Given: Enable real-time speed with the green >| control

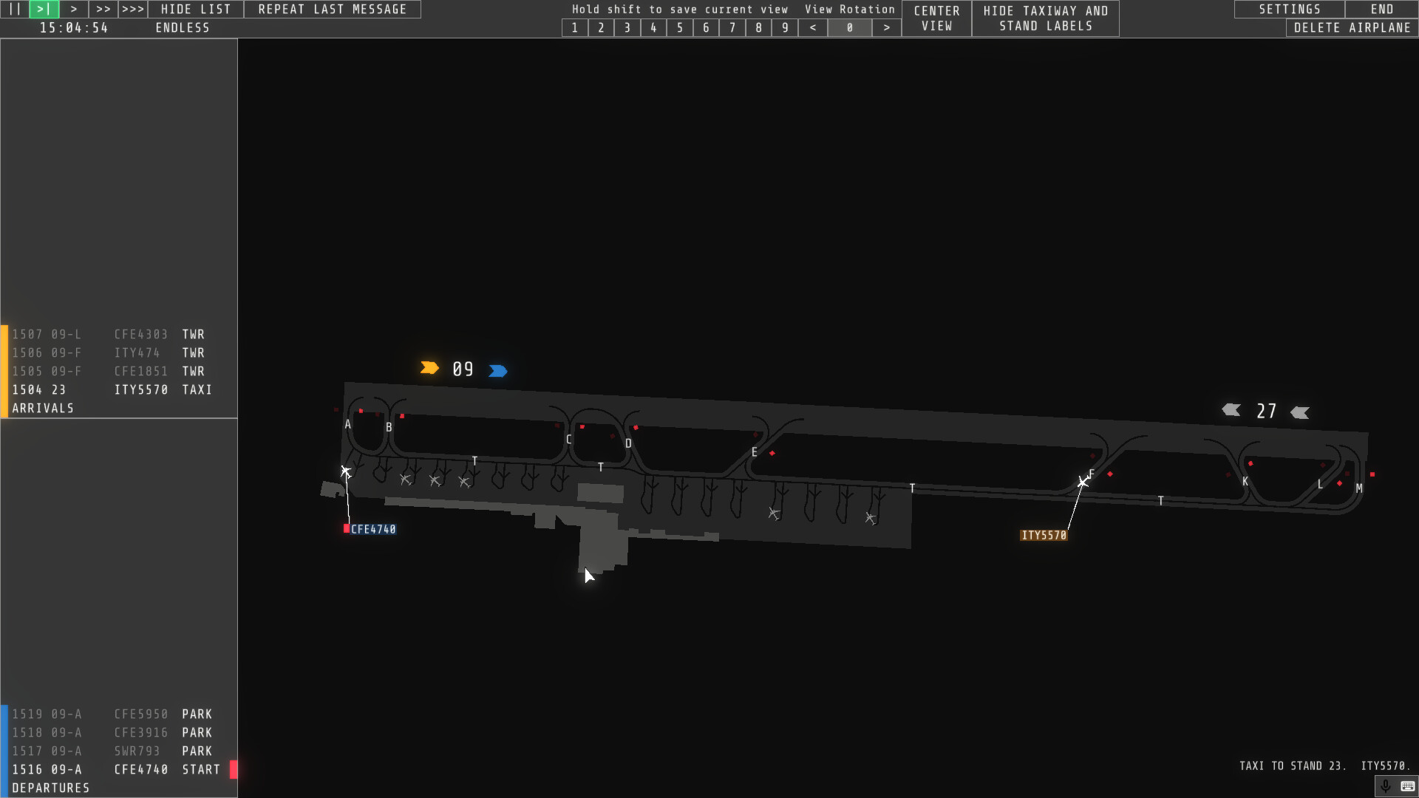Looking at the screenshot, I should pos(43,9).
